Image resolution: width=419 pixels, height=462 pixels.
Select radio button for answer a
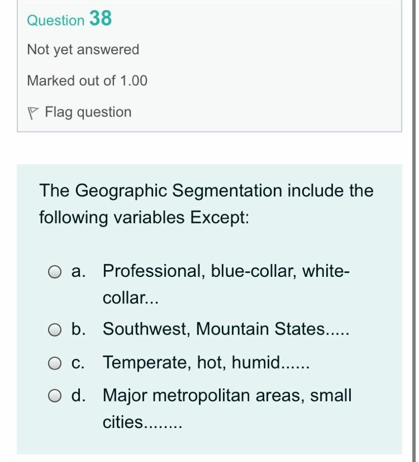(x=54, y=272)
